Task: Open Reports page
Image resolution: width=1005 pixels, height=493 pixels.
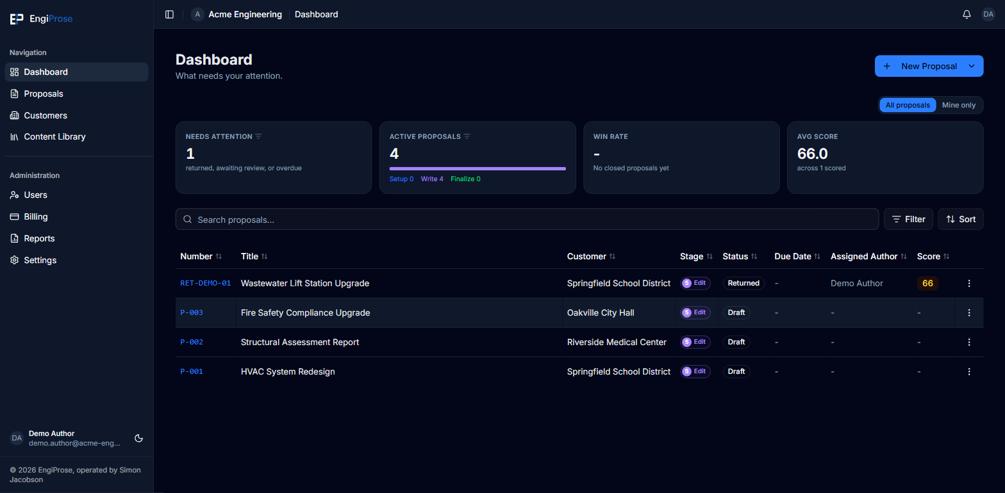Action: click(x=76, y=238)
